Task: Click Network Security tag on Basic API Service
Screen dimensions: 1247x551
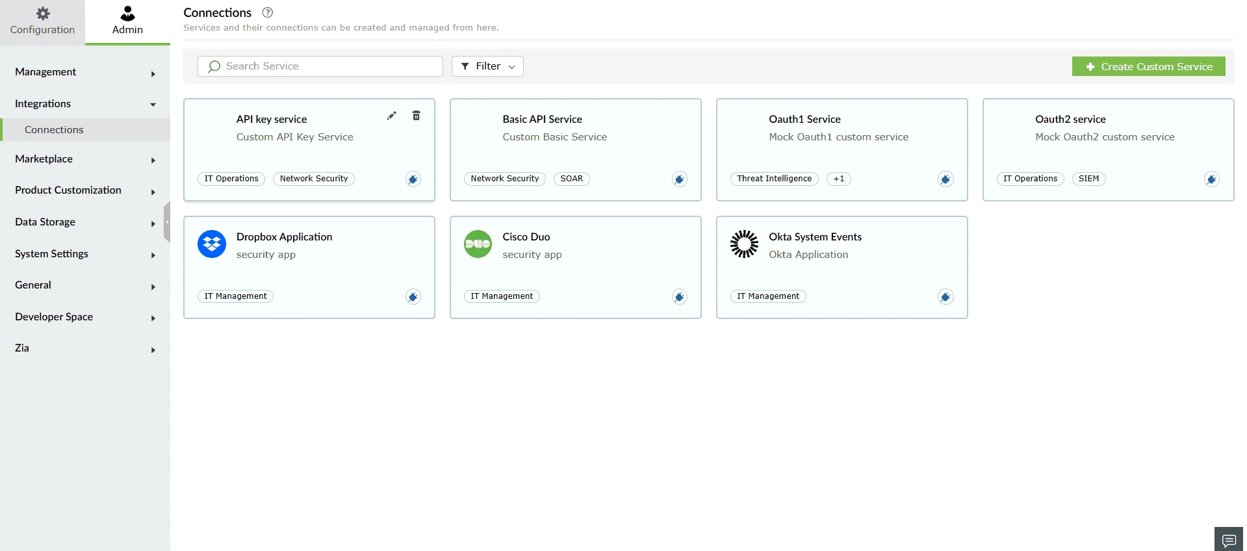Action: tap(505, 179)
